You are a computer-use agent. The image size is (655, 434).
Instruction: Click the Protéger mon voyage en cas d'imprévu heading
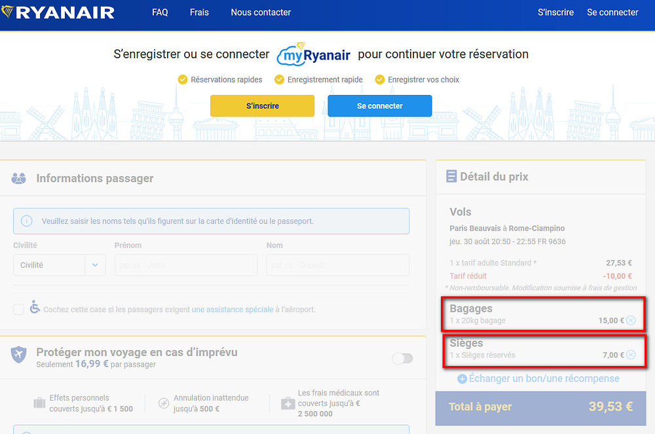pyautogui.click(x=137, y=352)
